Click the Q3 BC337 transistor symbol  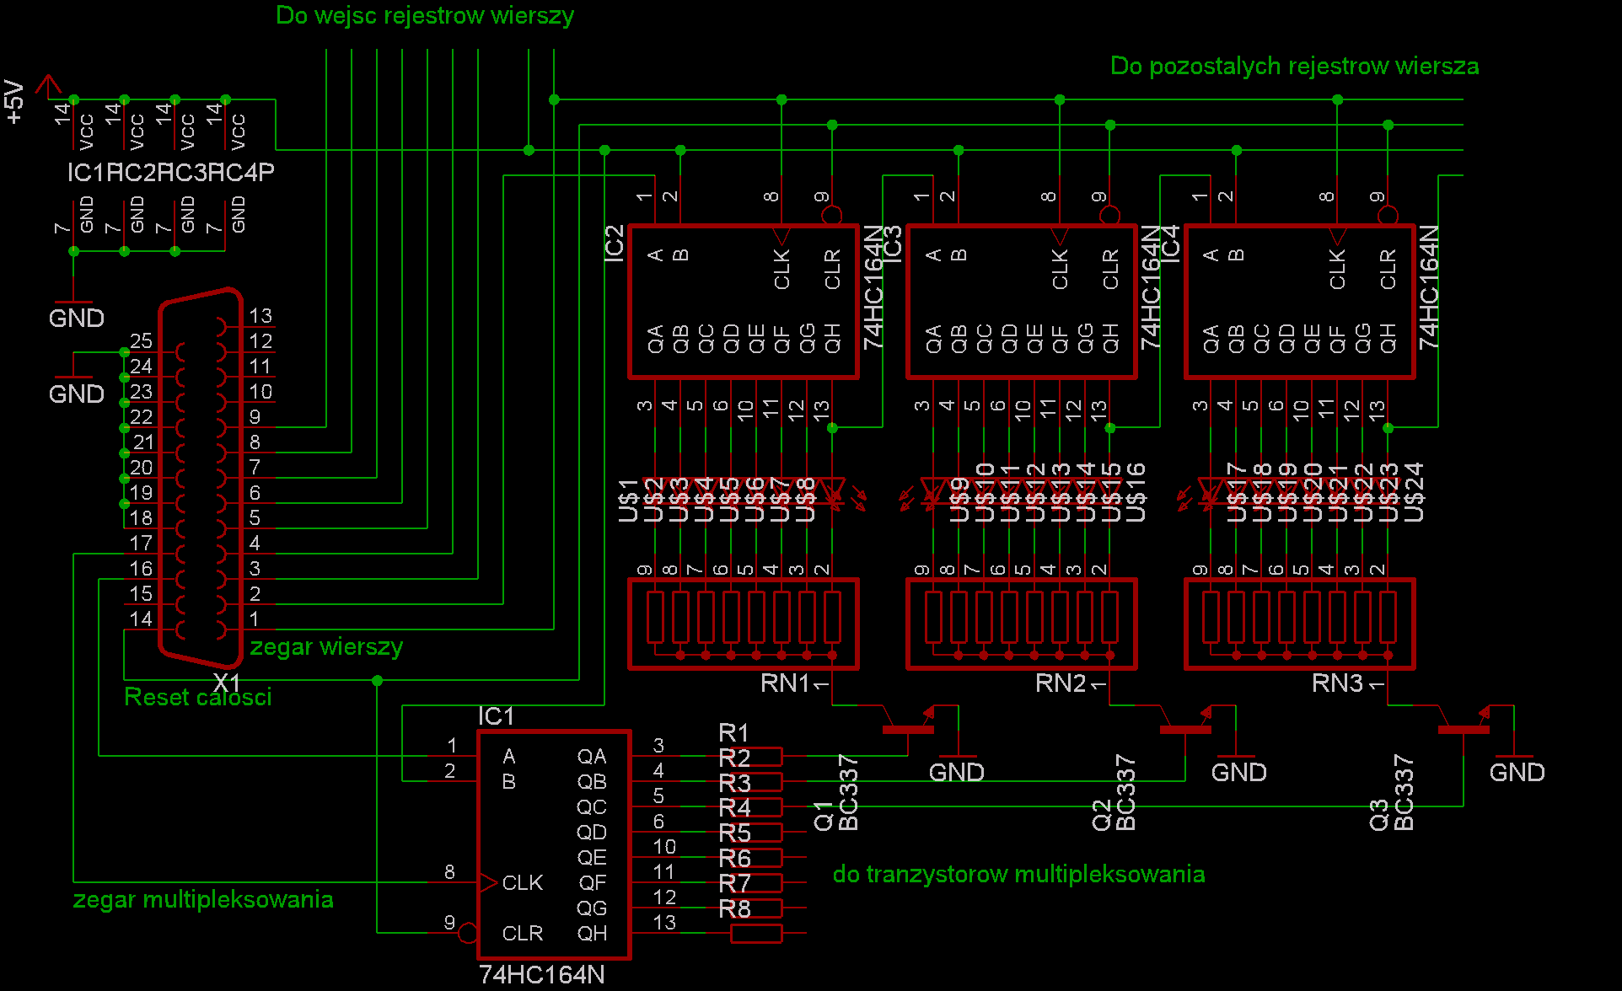coord(1464,727)
